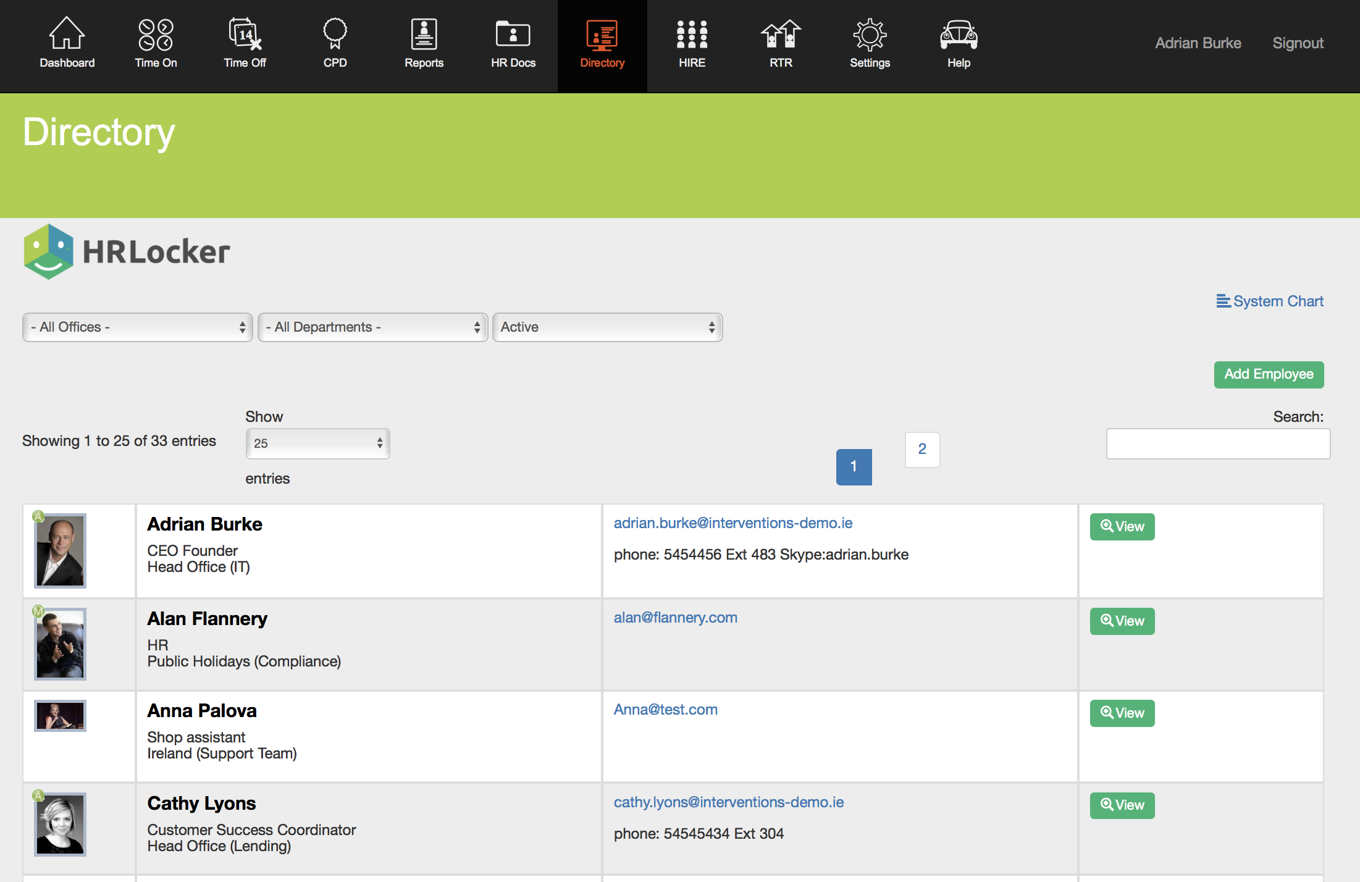Open the Settings gear icon

click(870, 34)
